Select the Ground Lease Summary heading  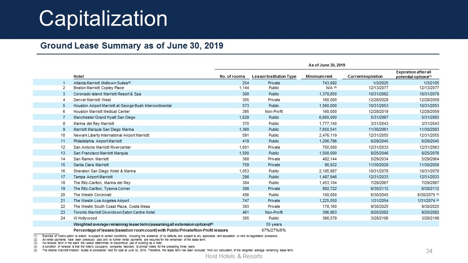[132, 46]
